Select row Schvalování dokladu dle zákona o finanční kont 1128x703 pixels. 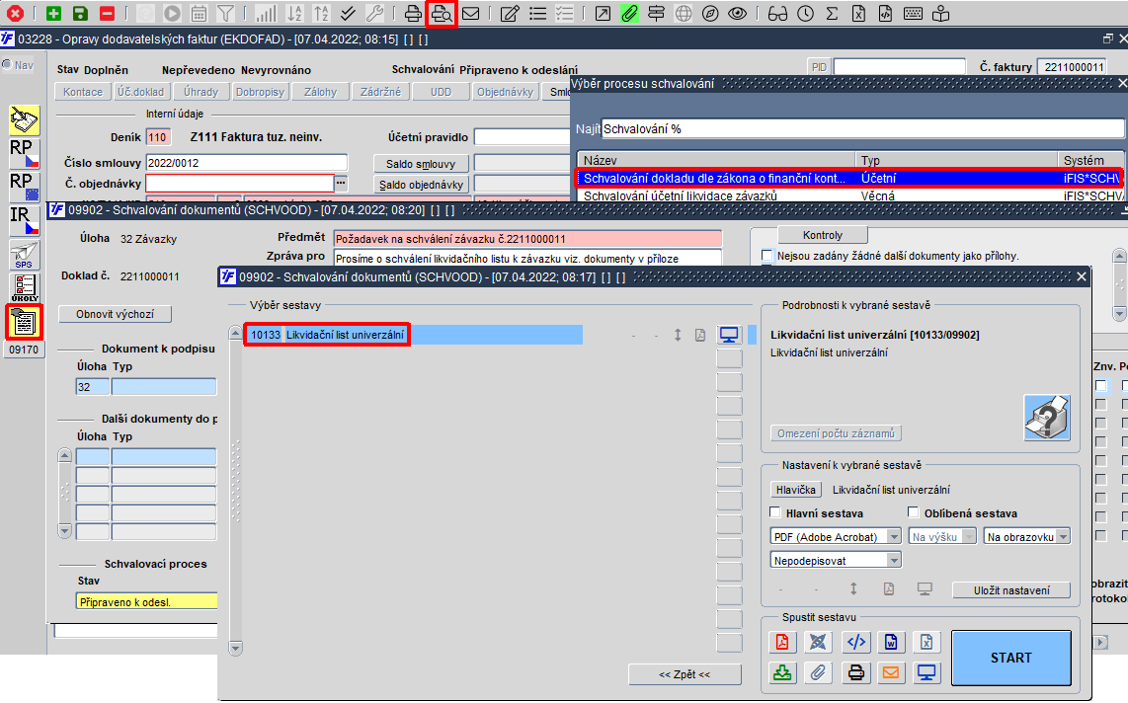848,178
